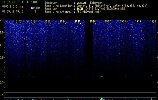
Task: Click the ICOM IC-575 53.7492 MHz USB text
Action: pos(101,9)
